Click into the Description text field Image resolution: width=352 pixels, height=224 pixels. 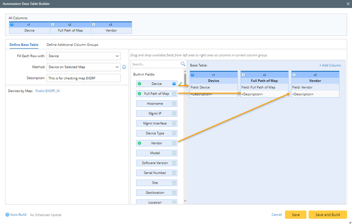coord(84,78)
